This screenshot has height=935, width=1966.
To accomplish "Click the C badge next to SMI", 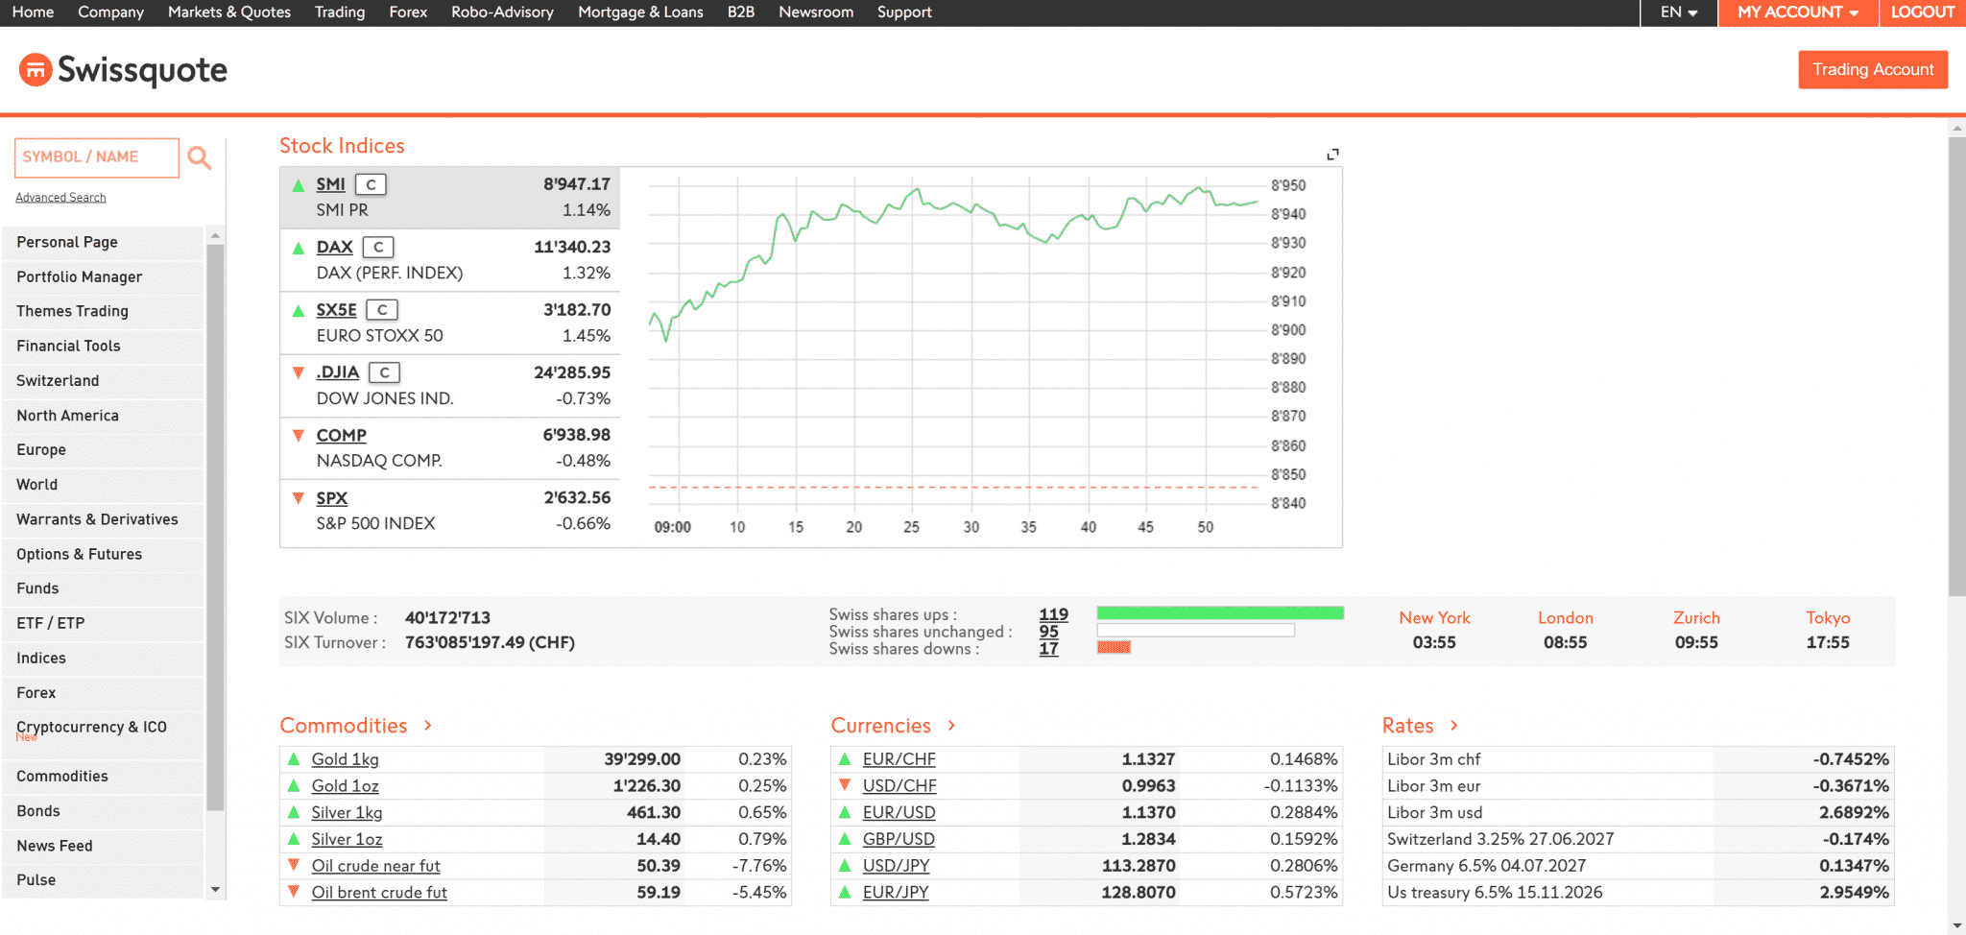I will pos(371,184).
